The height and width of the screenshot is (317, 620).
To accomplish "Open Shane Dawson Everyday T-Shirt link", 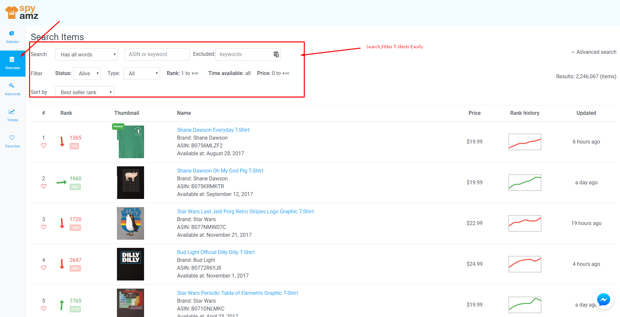I will pos(213,130).
